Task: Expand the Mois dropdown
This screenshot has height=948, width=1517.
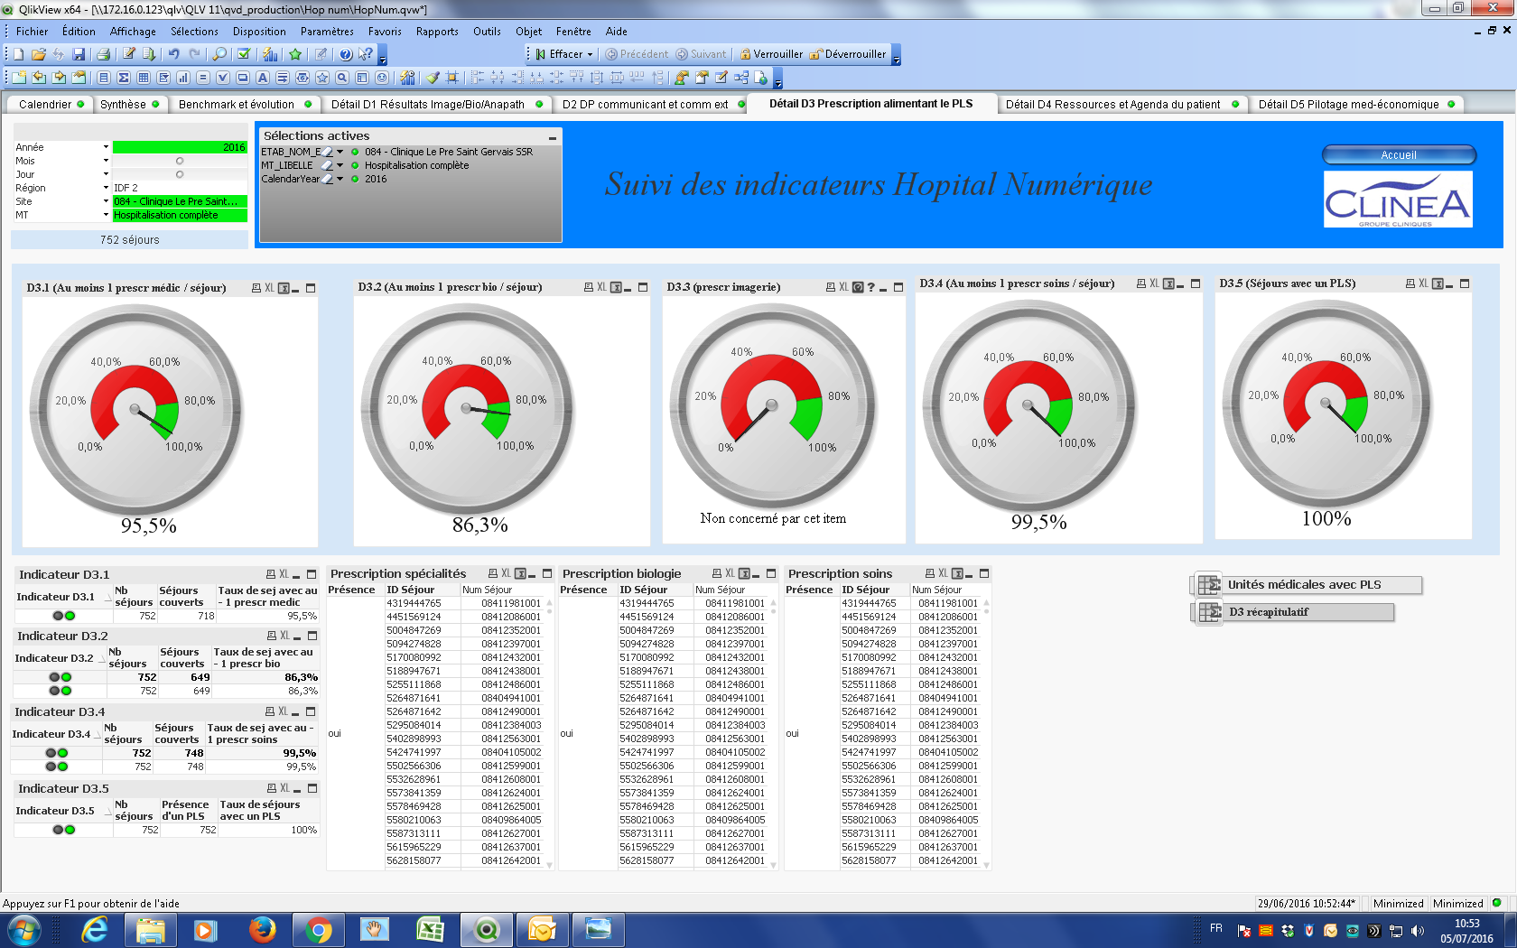Action: 106,161
